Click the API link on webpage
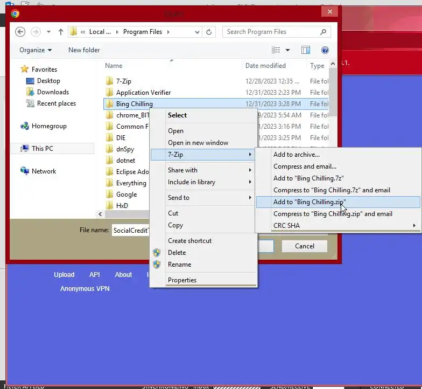The width and height of the screenshot is (422, 389). point(95,275)
